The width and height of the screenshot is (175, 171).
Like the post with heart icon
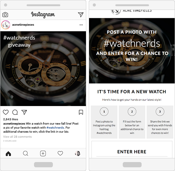pos(6,112)
